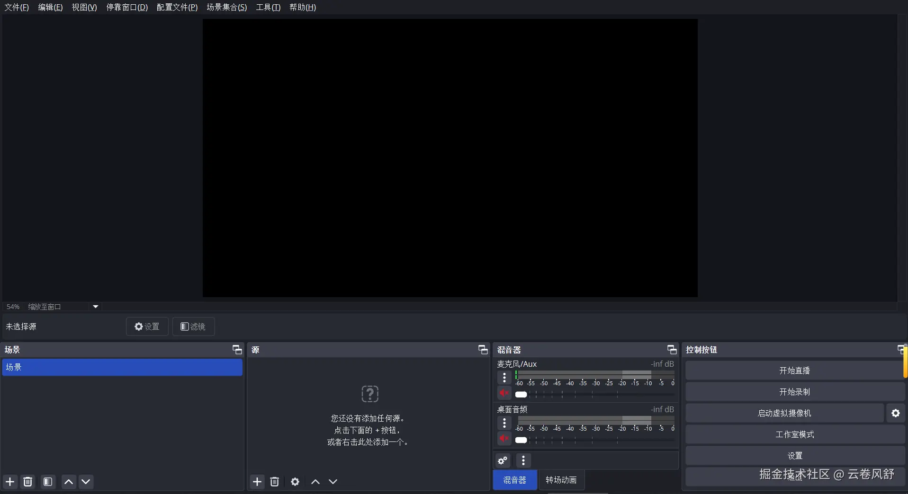Move scene up arrow
Image resolution: width=908 pixels, height=494 pixels.
[x=69, y=482]
